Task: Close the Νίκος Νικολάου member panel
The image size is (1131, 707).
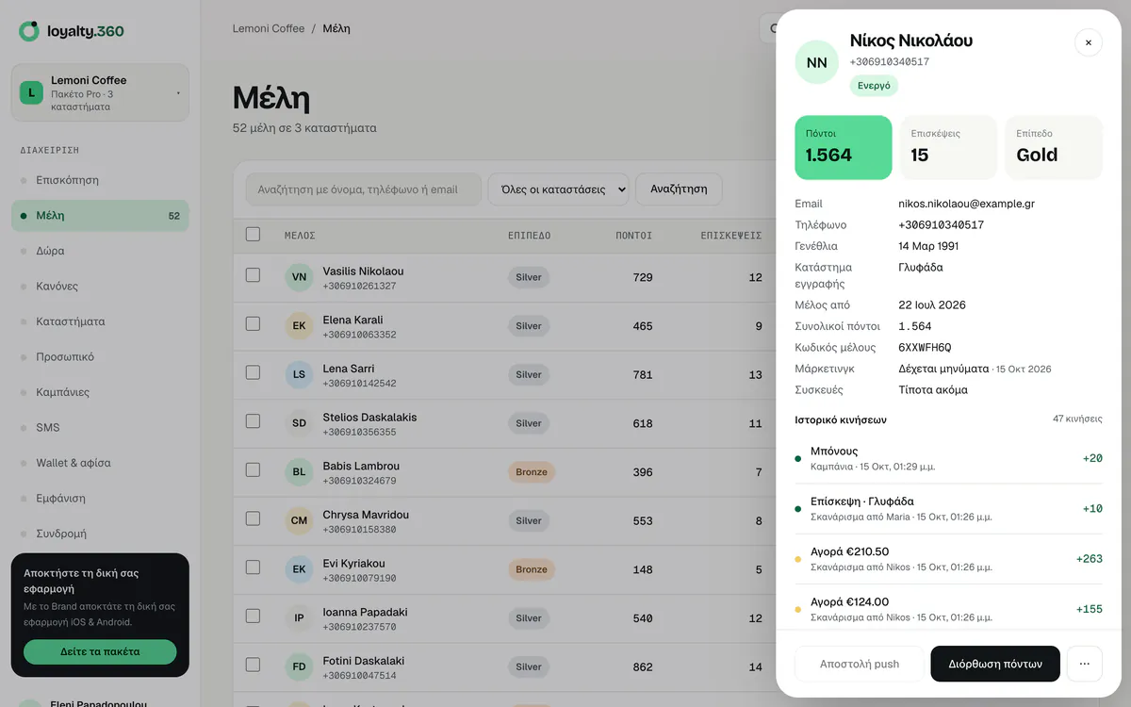Action: pyautogui.click(x=1089, y=42)
